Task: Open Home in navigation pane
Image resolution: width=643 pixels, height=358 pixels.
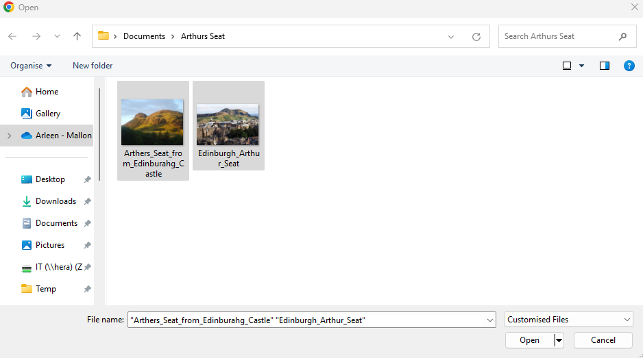Action: tap(47, 92)
